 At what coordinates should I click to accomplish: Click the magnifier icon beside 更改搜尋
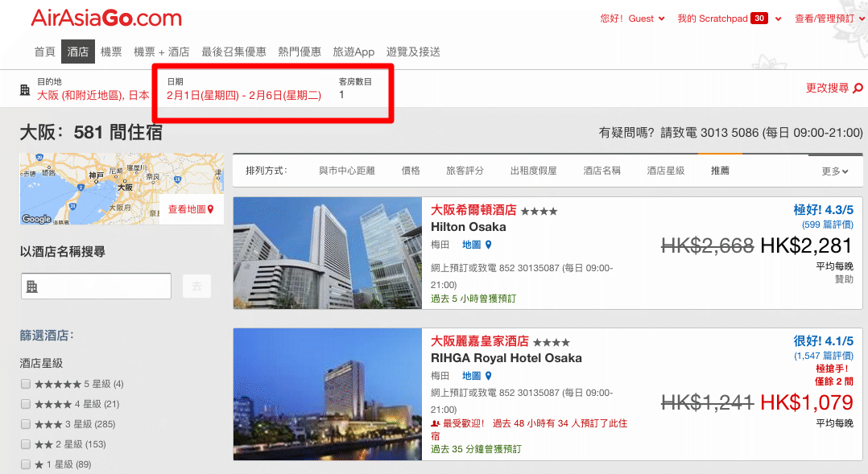coord(858,88)
